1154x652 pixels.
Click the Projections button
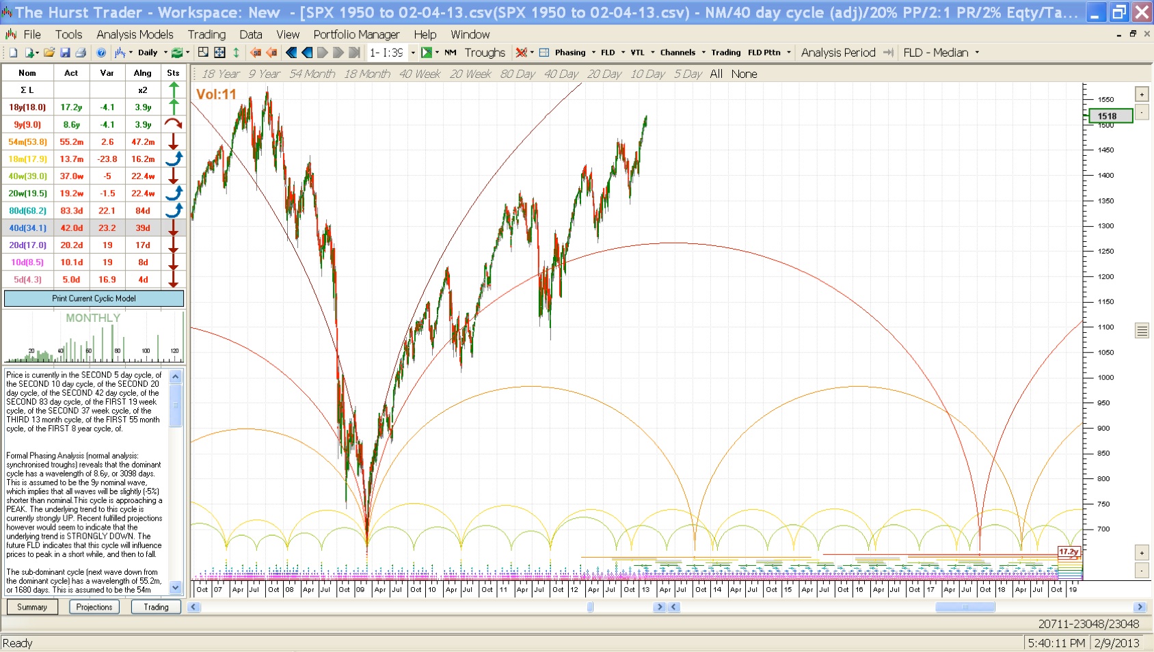point(94,607)
